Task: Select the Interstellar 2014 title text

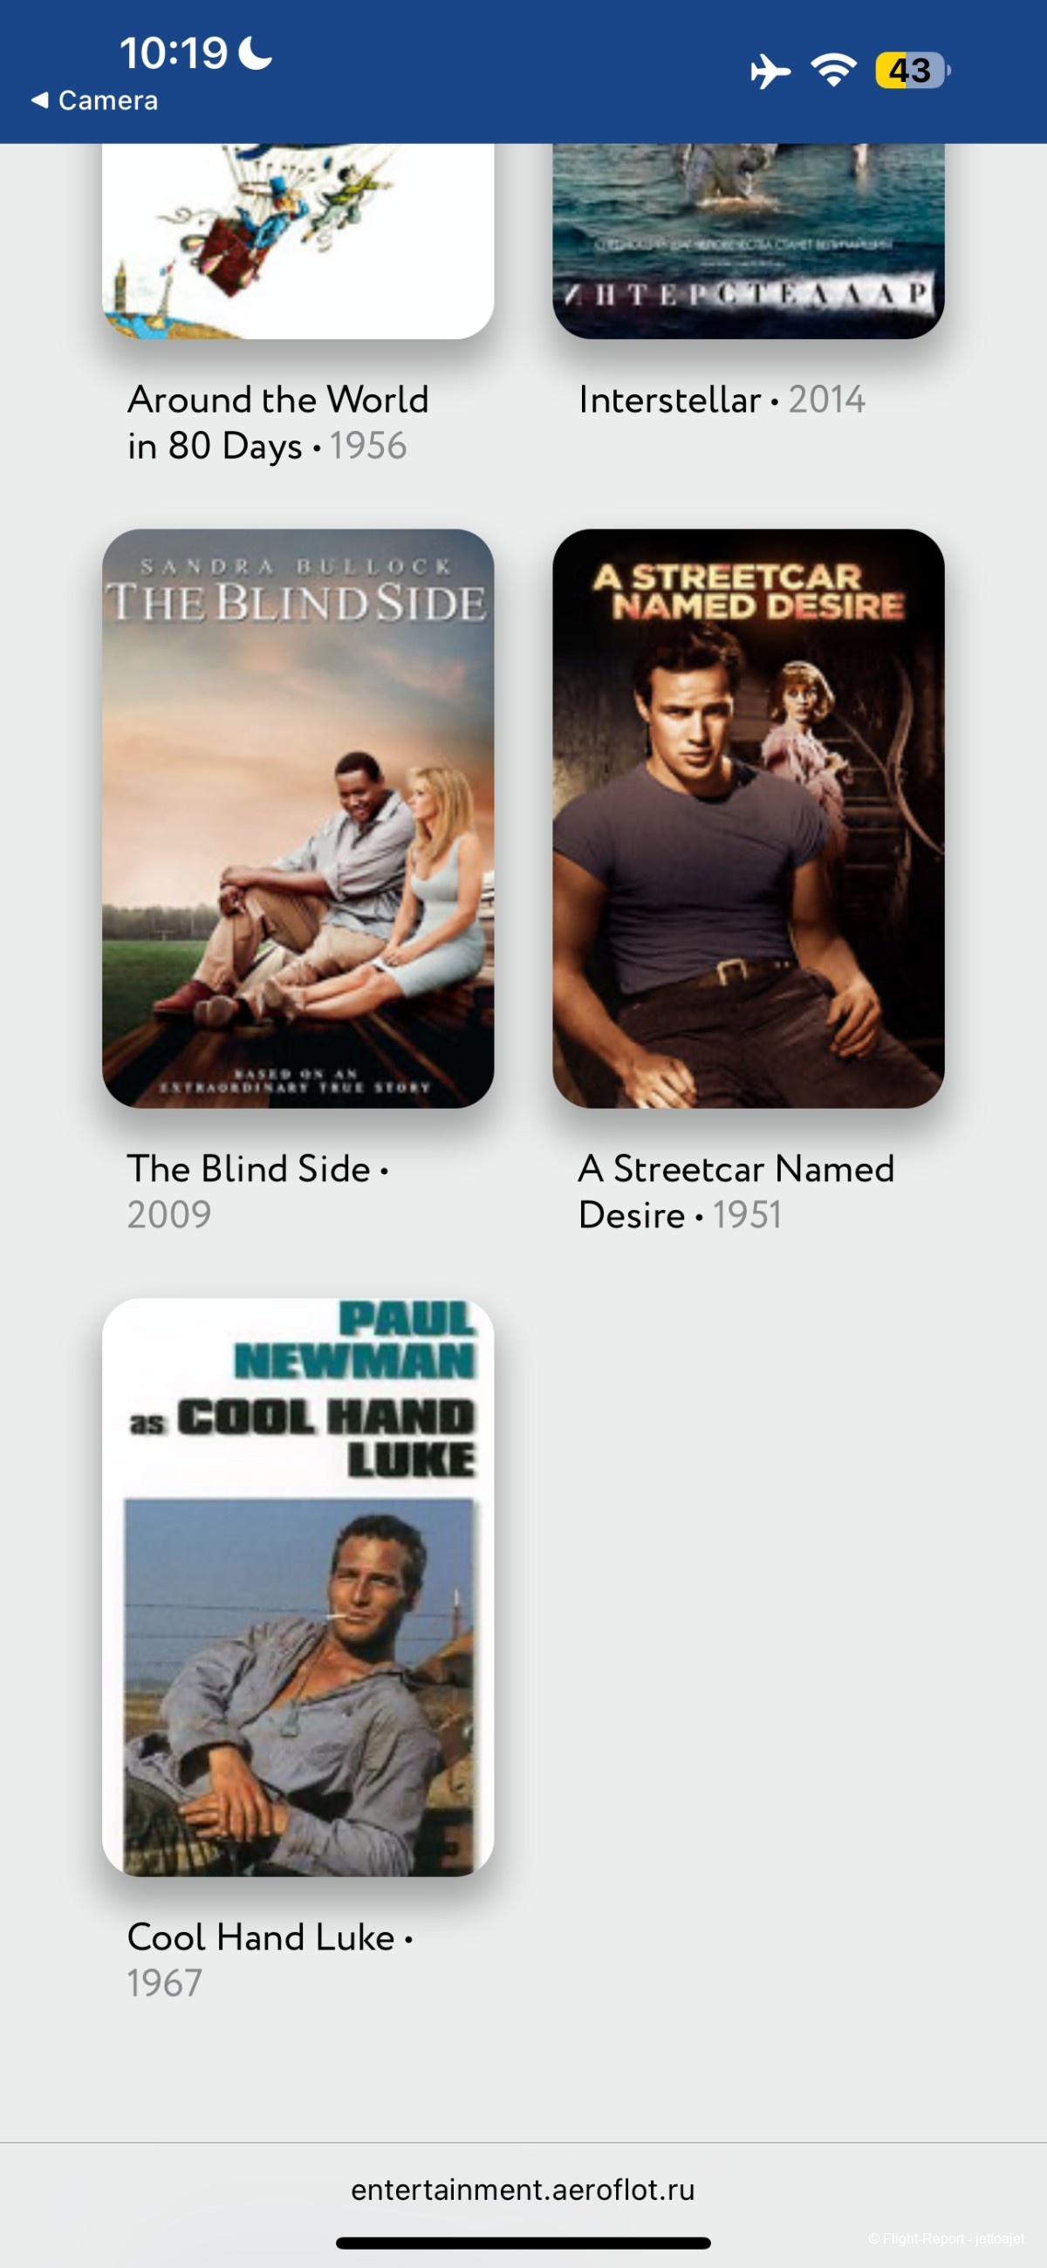Action: [x=722, y=400]
